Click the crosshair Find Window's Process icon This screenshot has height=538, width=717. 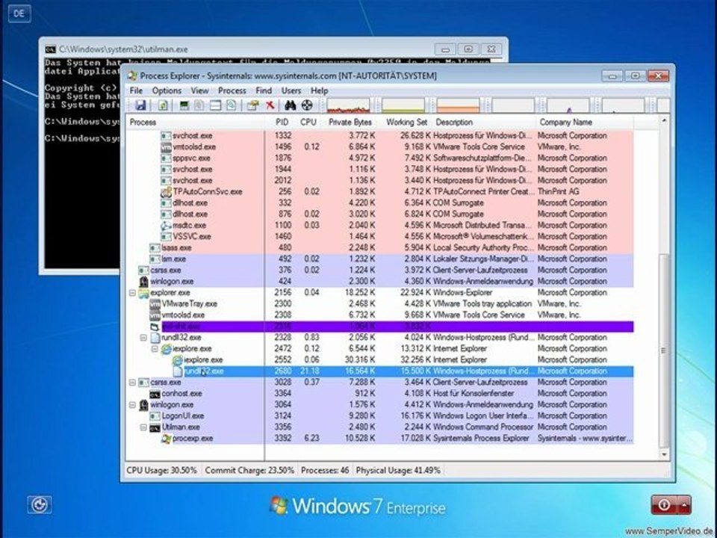[307, 105]
